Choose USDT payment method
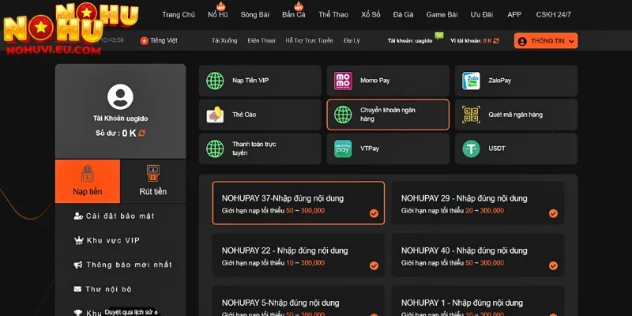632x316 pixels. [517, 149]
